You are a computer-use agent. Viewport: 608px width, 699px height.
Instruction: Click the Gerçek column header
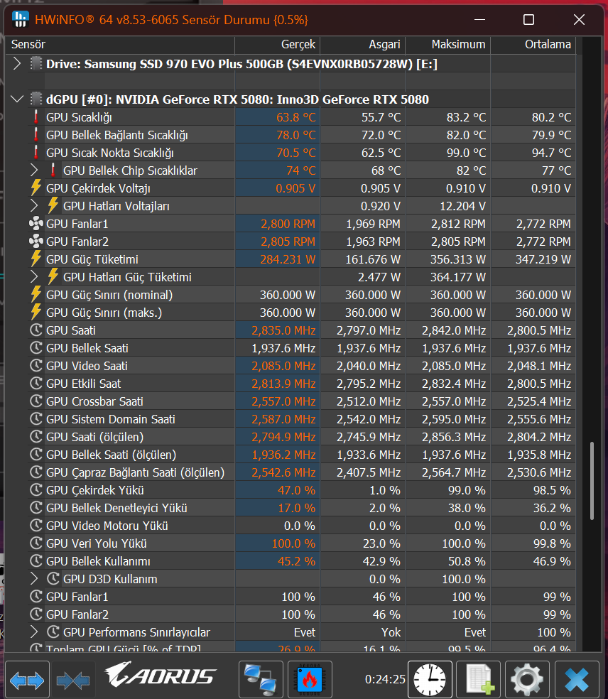click(x=277, y=45)
